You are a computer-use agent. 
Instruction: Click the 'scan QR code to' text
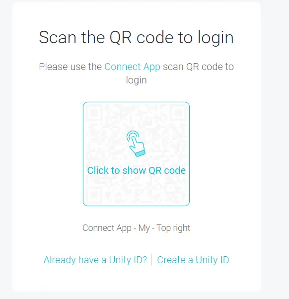click(x=198, y=67)
